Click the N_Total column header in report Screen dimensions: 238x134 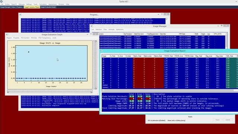[113, 56]
